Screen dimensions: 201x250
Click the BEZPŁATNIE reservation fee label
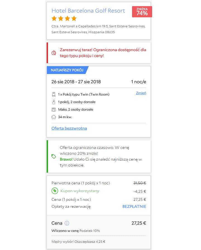(x=134, y=207)
